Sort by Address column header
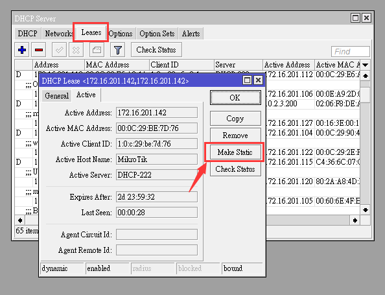 click(x=58, y=65)
